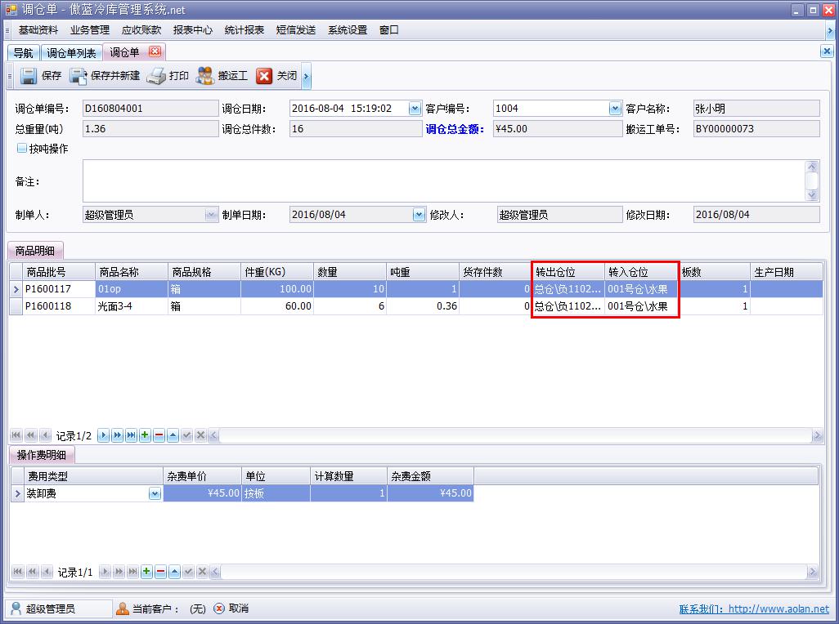Switch to the 调仓单列表 tab
Viewport: 839px width, 624px height.
[x=71, y=51]
